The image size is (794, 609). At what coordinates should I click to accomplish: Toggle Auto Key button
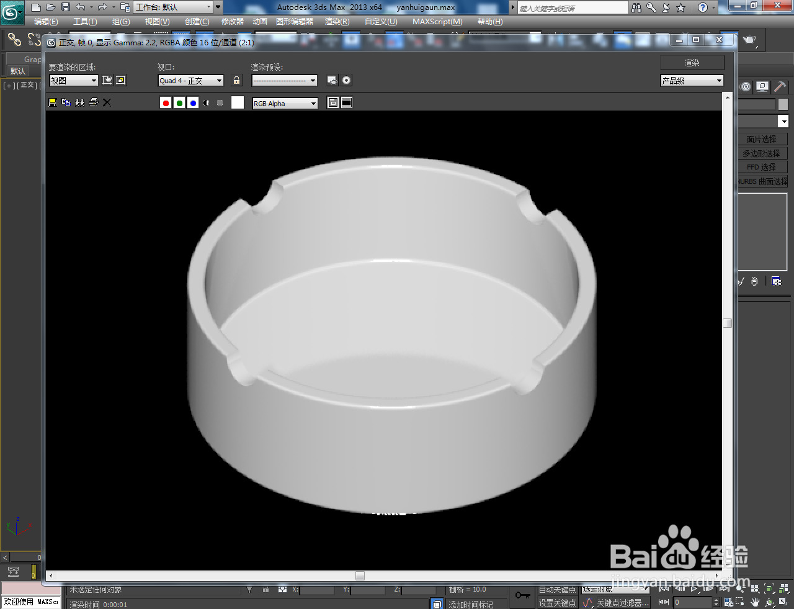click(x=557, y=590)
